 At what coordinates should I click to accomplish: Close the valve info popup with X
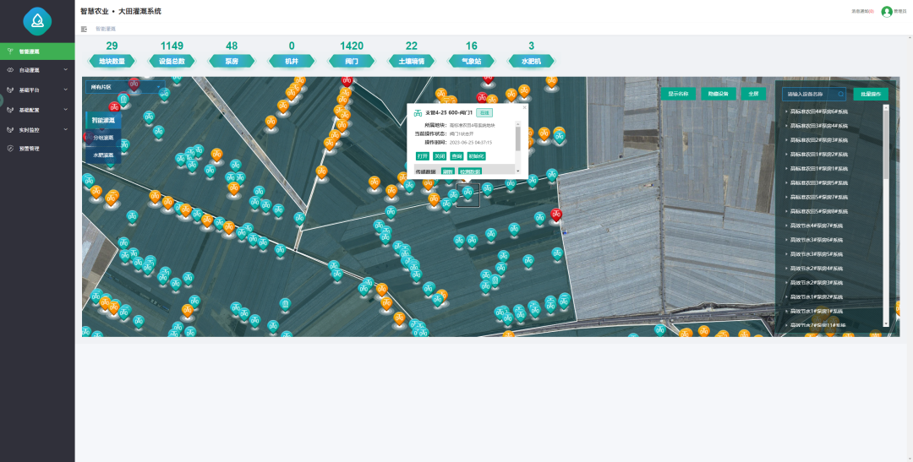coord(523,107)
